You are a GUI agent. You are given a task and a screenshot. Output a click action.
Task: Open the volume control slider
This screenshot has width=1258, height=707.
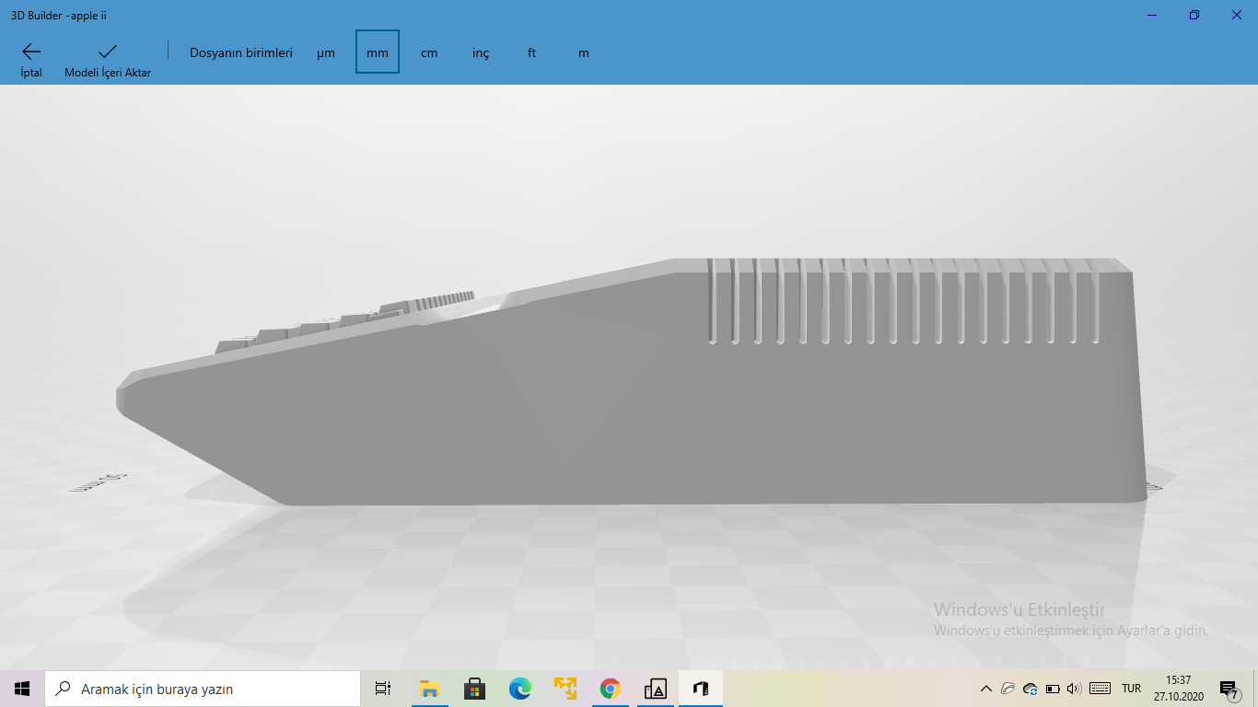coord(1075,689)
